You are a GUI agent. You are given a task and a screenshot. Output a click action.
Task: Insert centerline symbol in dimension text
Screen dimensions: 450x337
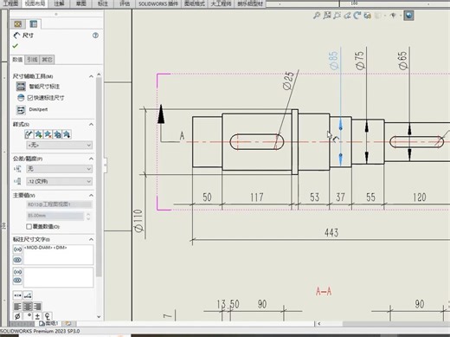[x=48, y=316]
